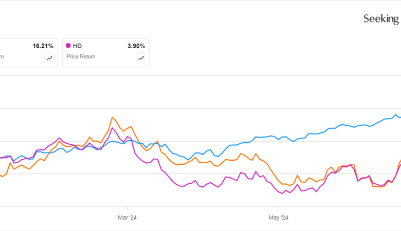The image size is (401, 231).
Task: Click the May '24 axis label
Action: click(x=278, y=217)
